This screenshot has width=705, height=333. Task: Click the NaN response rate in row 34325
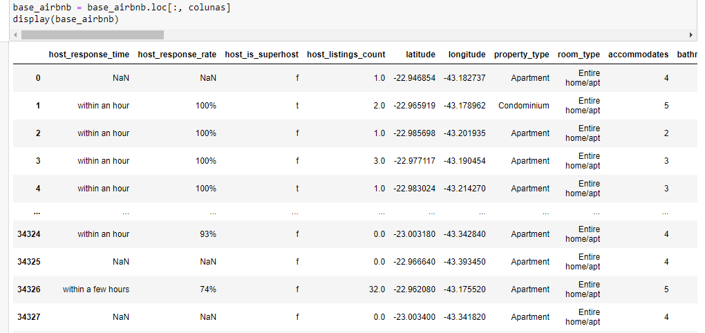[208, 262]
